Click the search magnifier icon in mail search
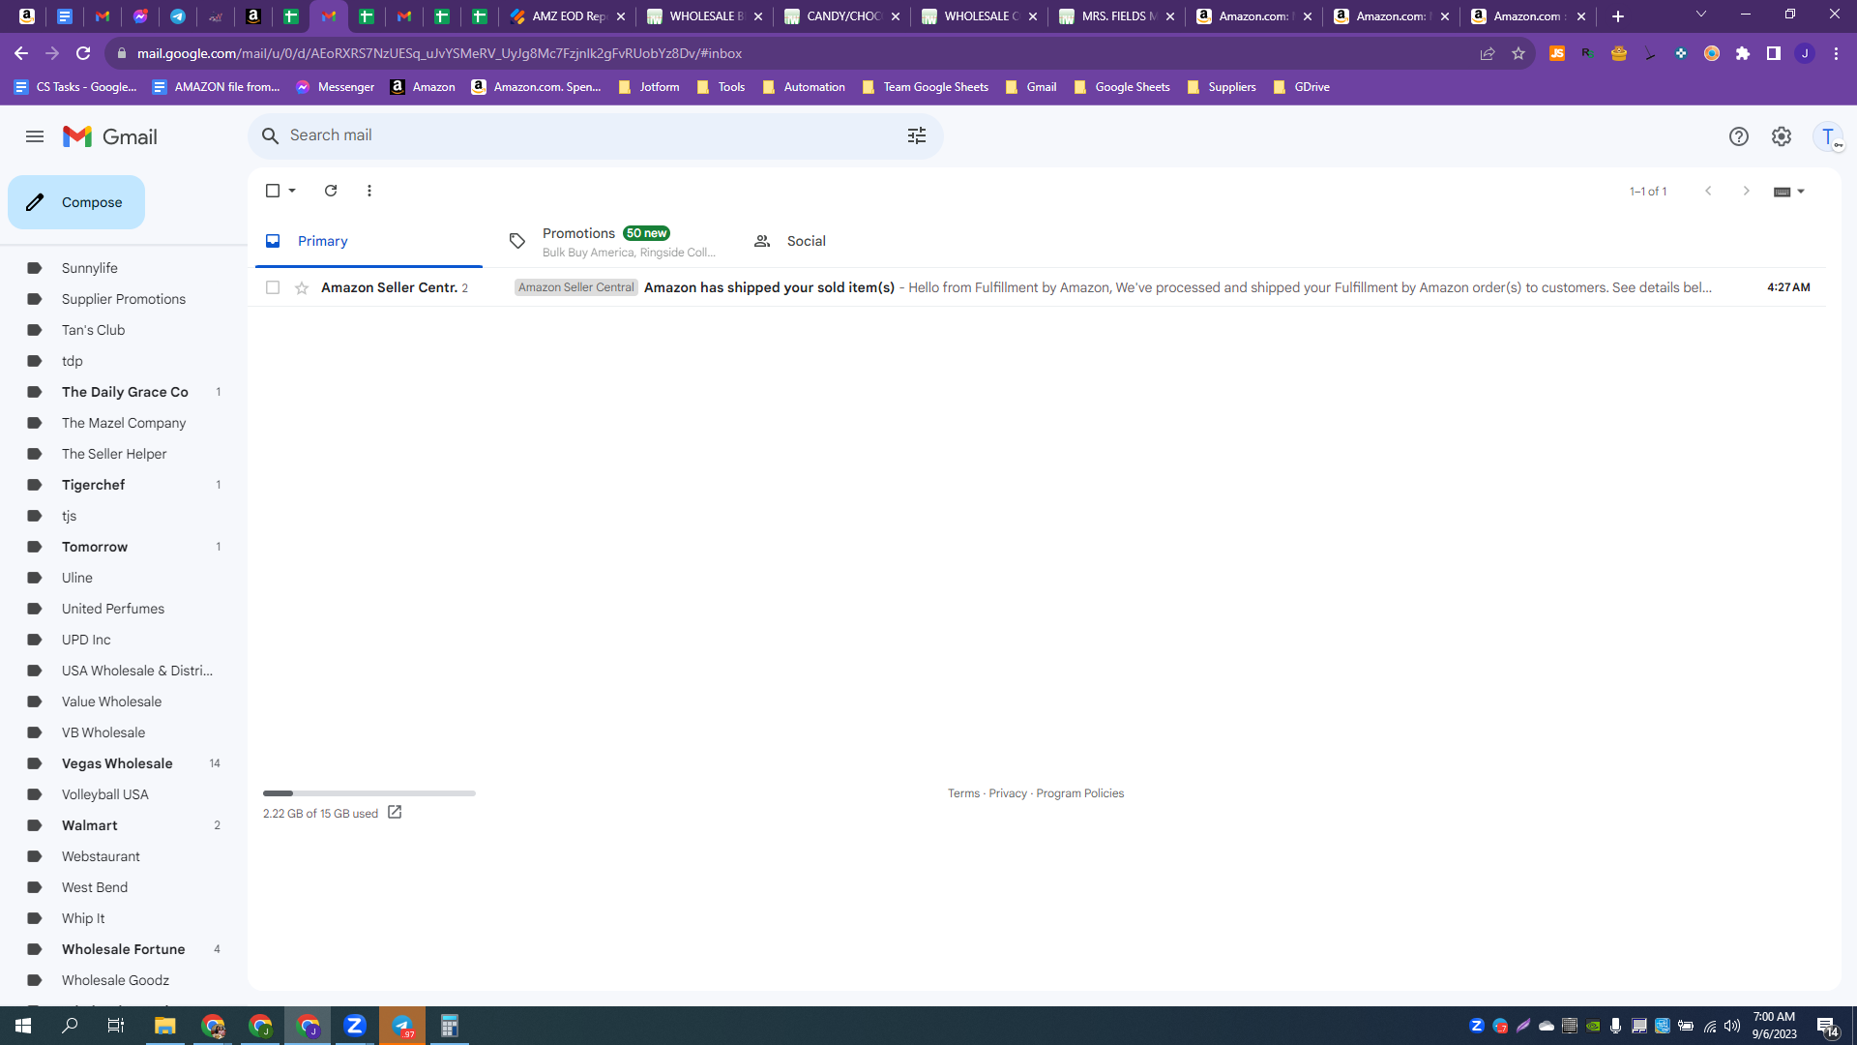This screenshot has height=1045, width=1857. (x=271, y=136)
